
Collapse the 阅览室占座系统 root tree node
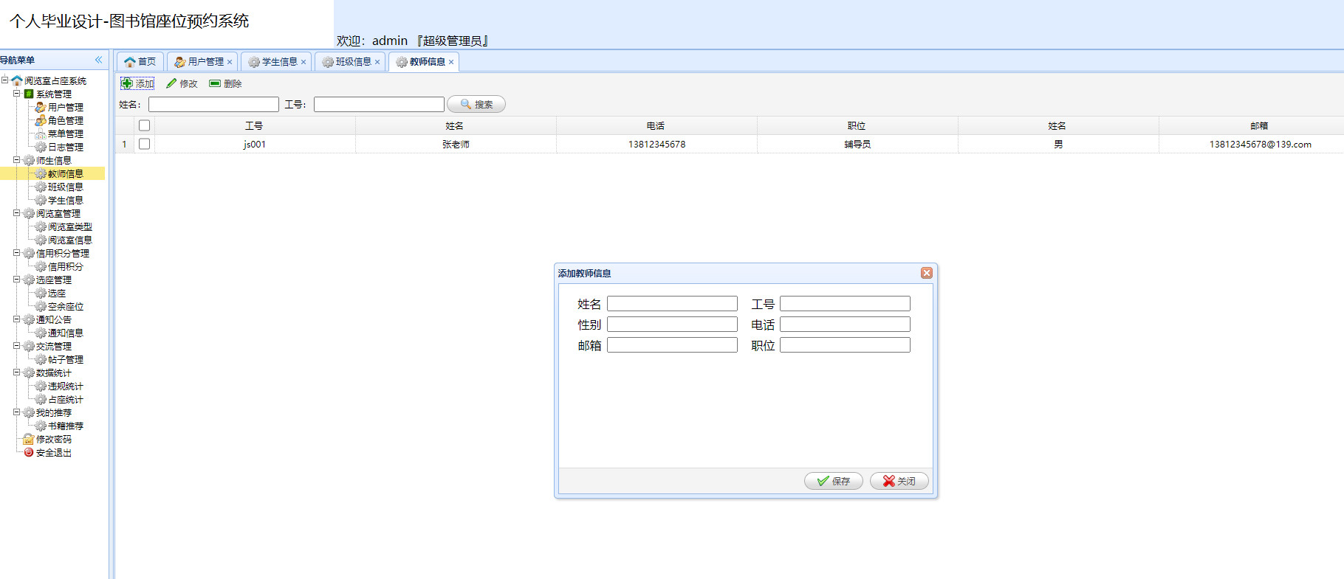[x=4, y=80]
